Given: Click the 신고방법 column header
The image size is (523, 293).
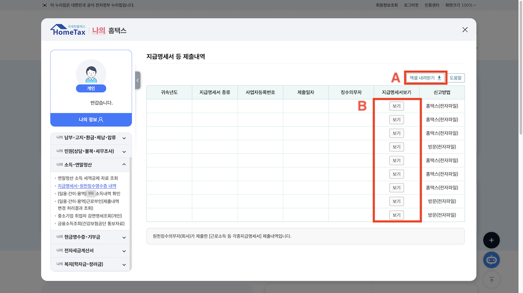Looking at the screenshot, I should (442, 93).
